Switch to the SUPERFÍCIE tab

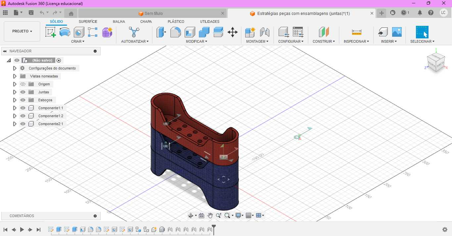coord(88,22)
